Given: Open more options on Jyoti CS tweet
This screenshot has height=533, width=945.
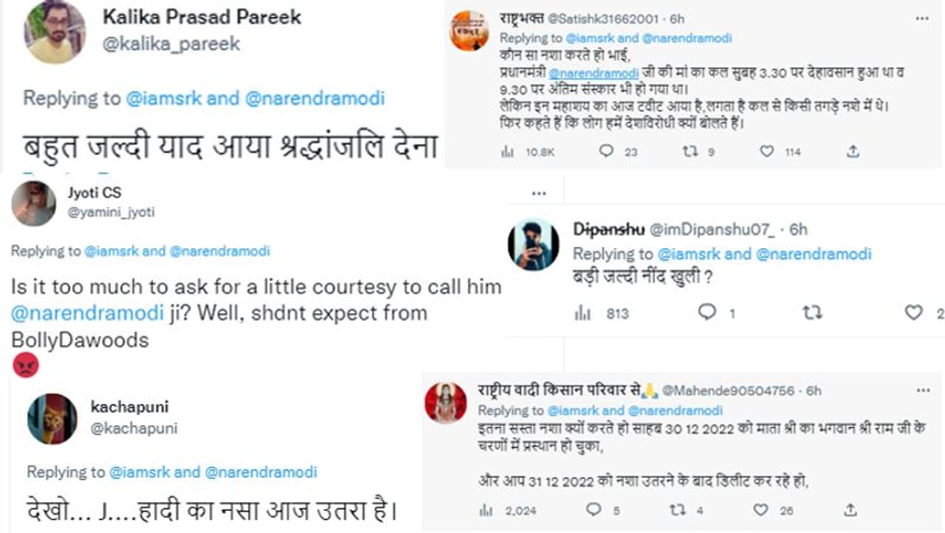Looking at the screenshot, I should point(540,193).
